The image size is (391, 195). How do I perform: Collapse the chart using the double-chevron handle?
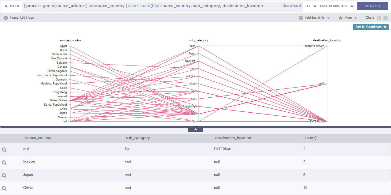(196, 129)
